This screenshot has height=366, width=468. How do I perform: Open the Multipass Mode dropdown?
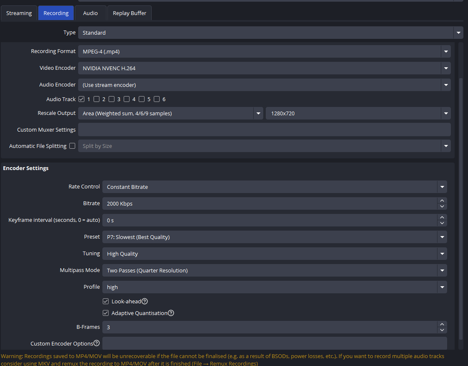[x=275, y=270]
